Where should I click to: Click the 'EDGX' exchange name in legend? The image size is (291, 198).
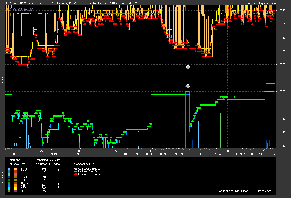[x=24, y=183]
